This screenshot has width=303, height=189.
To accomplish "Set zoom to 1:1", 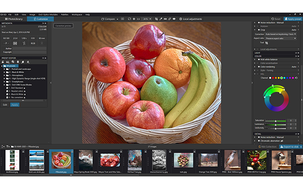I will pos(138,19).
